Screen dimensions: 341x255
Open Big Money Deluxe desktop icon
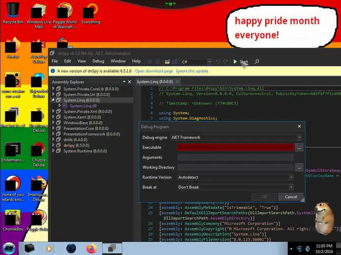[39, 120]
